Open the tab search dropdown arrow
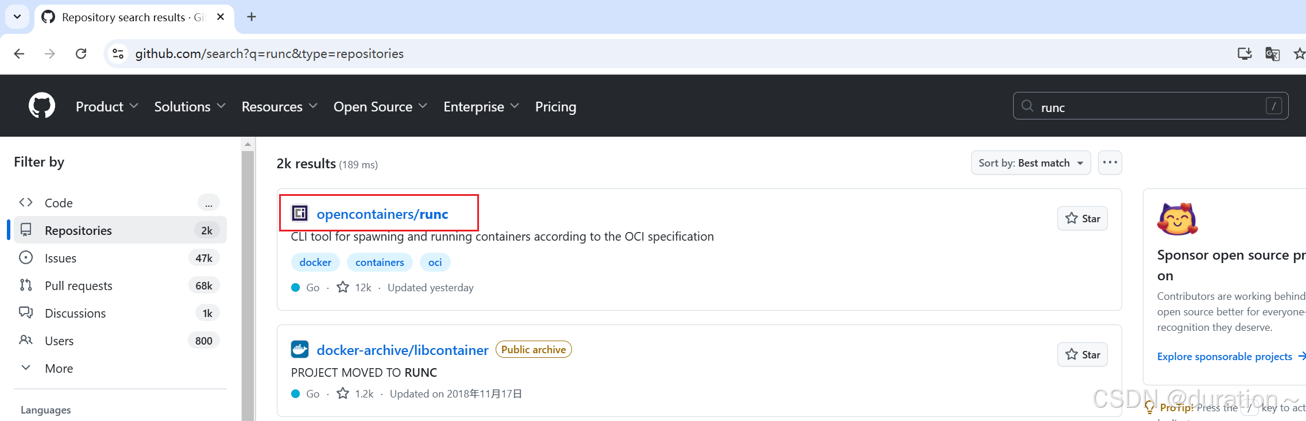 click(17, 17)
